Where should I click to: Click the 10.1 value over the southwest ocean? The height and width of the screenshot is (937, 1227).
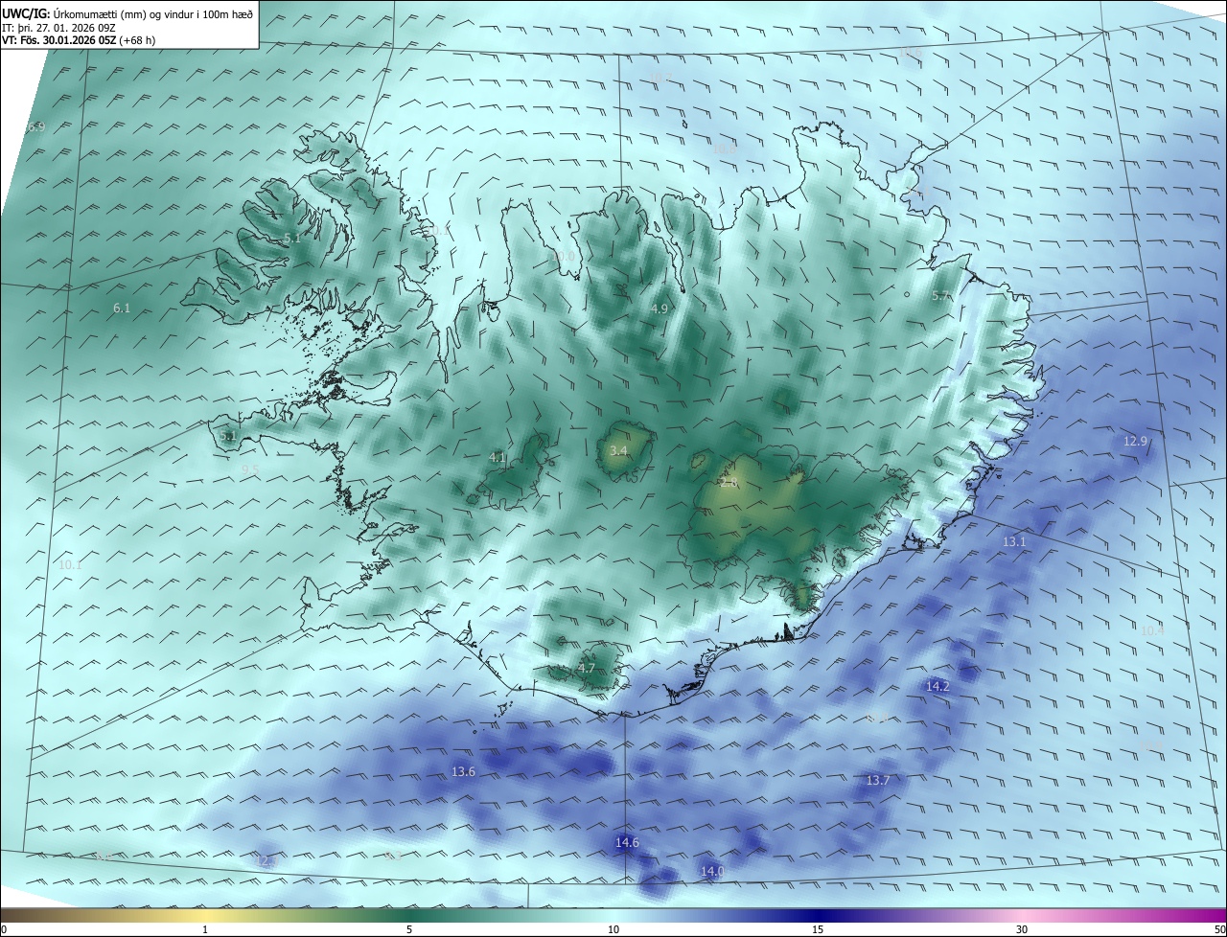[x=70, y=565]
